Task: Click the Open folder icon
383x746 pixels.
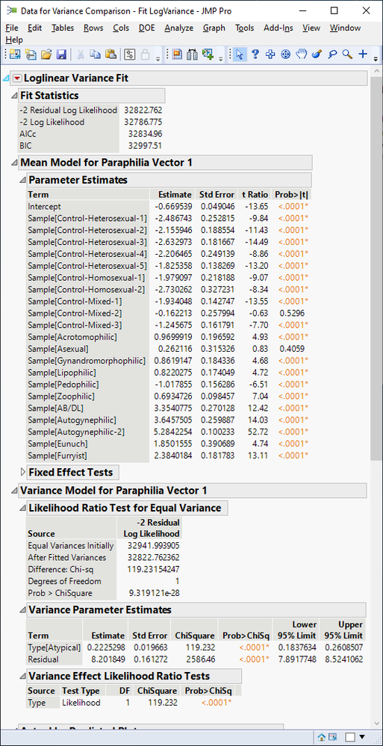Action: (46, 55)
